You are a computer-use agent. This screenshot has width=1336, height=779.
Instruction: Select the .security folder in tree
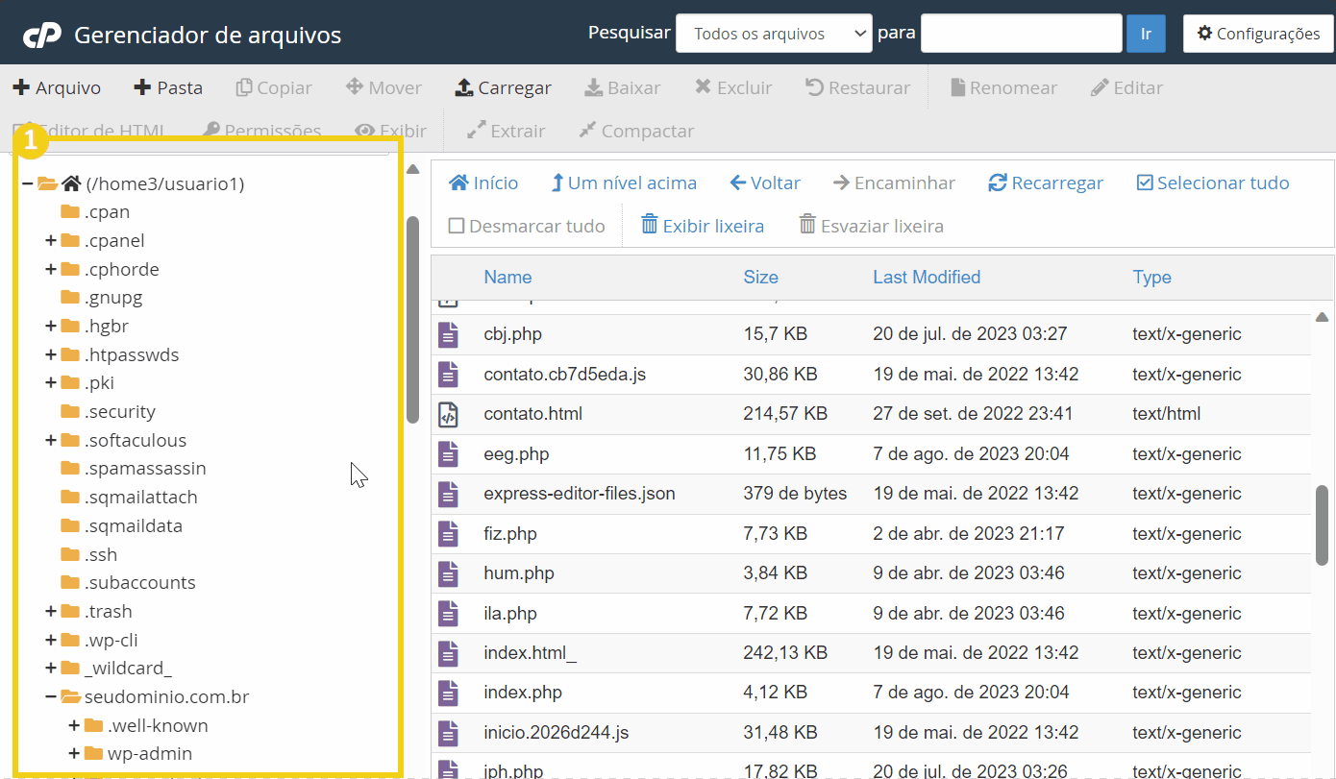tap(108, 411)
